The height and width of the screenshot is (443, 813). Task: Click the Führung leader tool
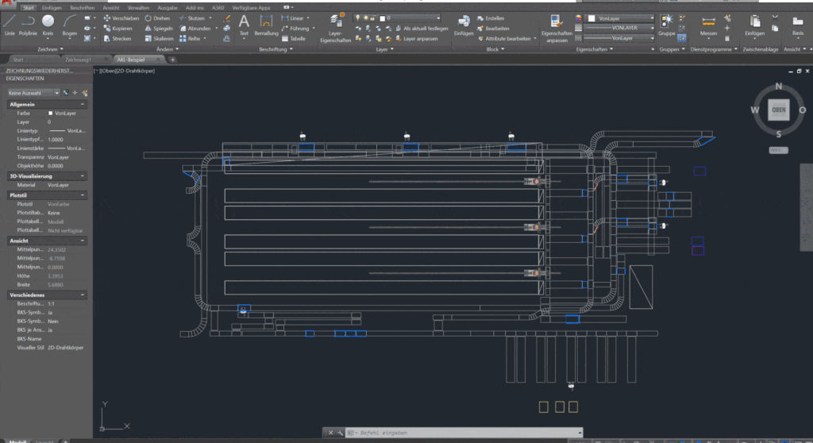(x=295, y=29)
